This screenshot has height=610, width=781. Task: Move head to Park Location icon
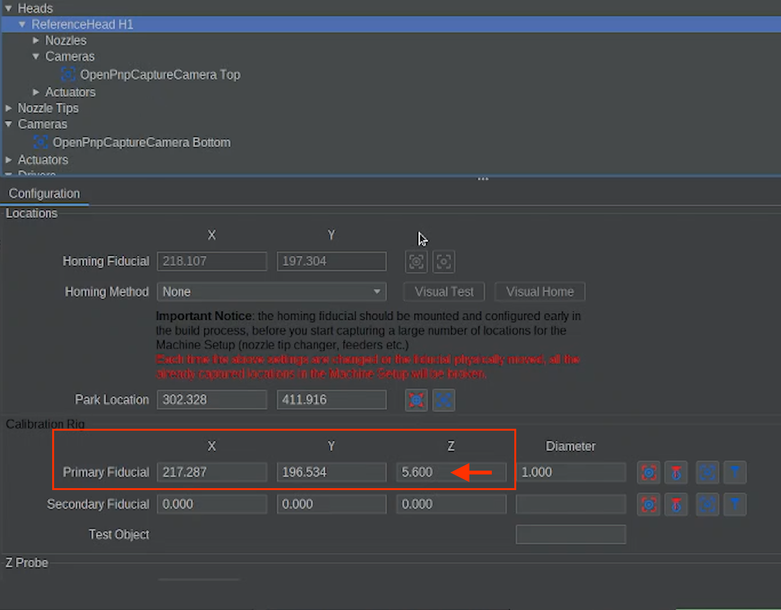pos(443,400)
